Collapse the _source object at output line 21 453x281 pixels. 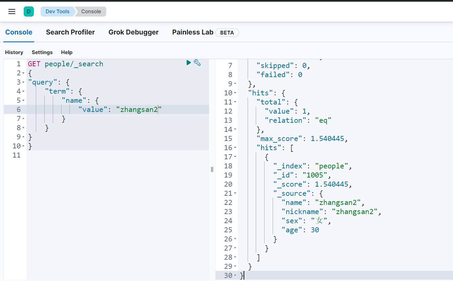click(235, 193)
